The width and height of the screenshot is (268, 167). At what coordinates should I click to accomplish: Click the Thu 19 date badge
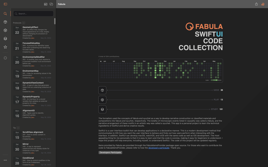point(17,74)
